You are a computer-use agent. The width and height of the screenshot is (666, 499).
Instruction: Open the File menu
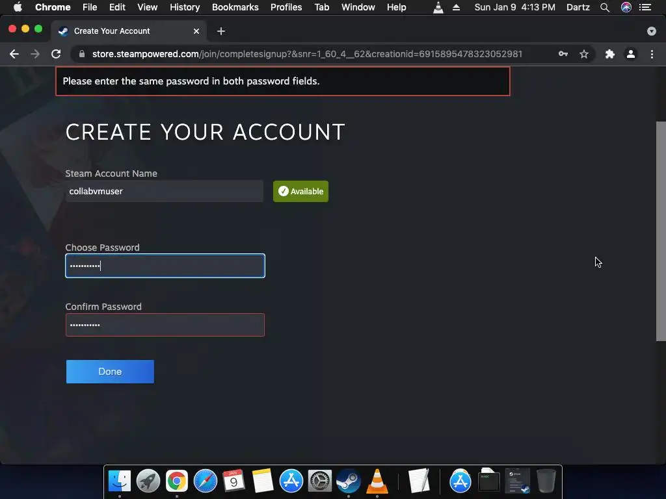(90, 7)
